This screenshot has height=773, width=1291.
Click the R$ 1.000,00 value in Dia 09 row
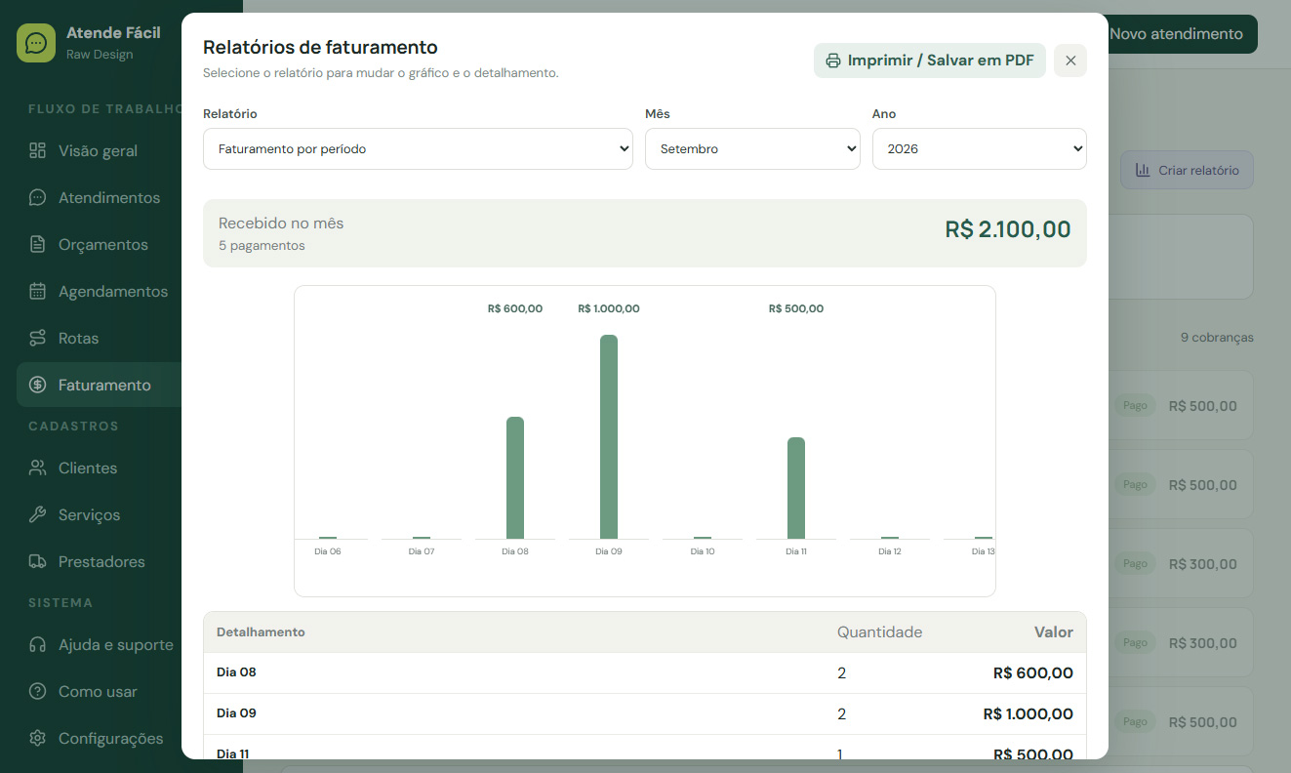click(x=1029, y=713)
